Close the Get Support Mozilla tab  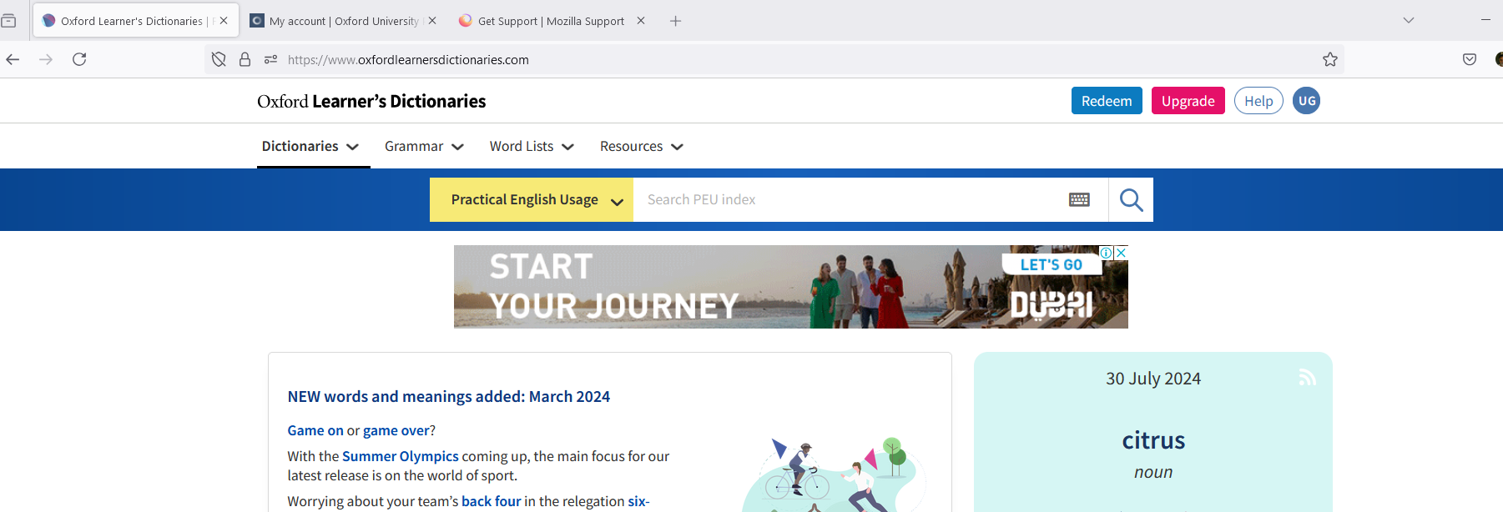coord(641,21)
